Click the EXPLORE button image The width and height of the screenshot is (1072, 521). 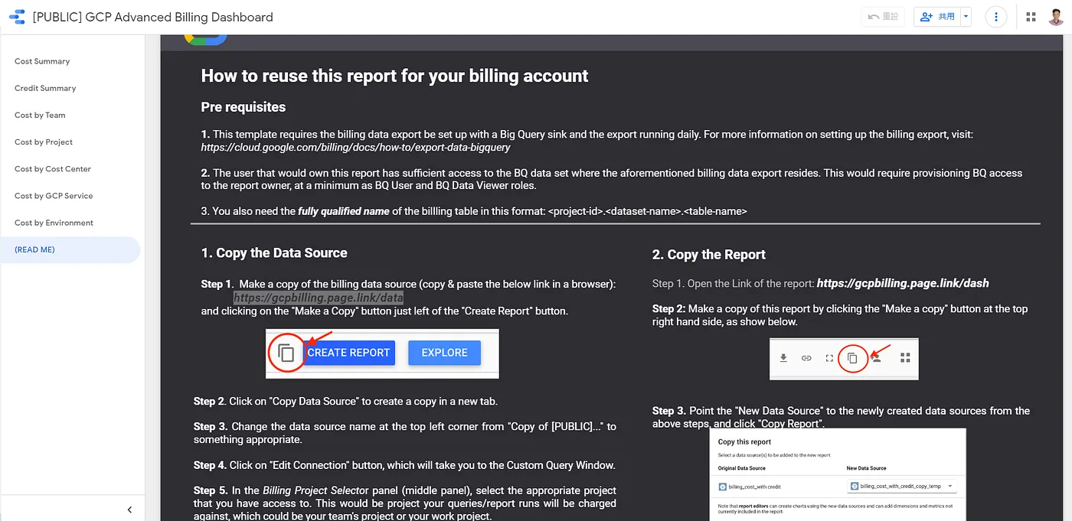(444, 353)
